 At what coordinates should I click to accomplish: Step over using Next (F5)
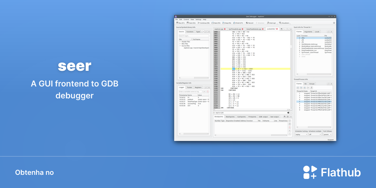[x=216, y=23]
